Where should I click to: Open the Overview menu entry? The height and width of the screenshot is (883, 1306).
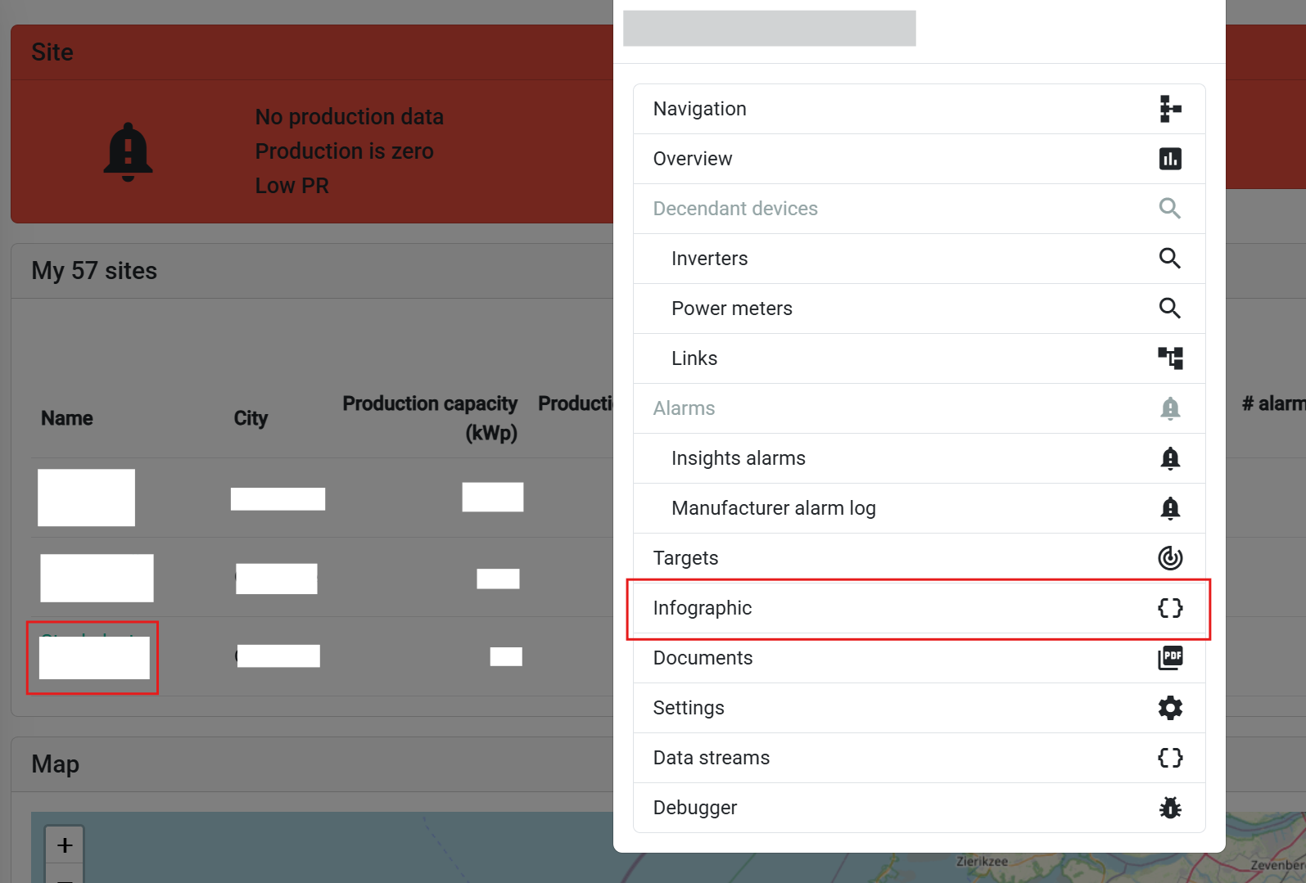(x=919, y=159)
